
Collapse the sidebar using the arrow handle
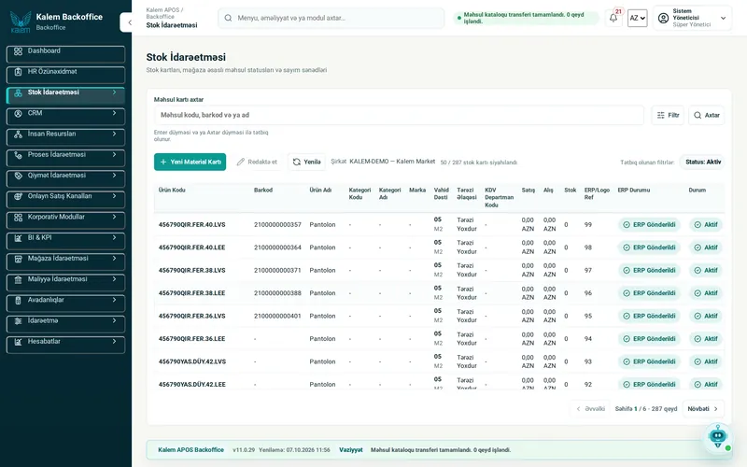[x=128, y=22]
